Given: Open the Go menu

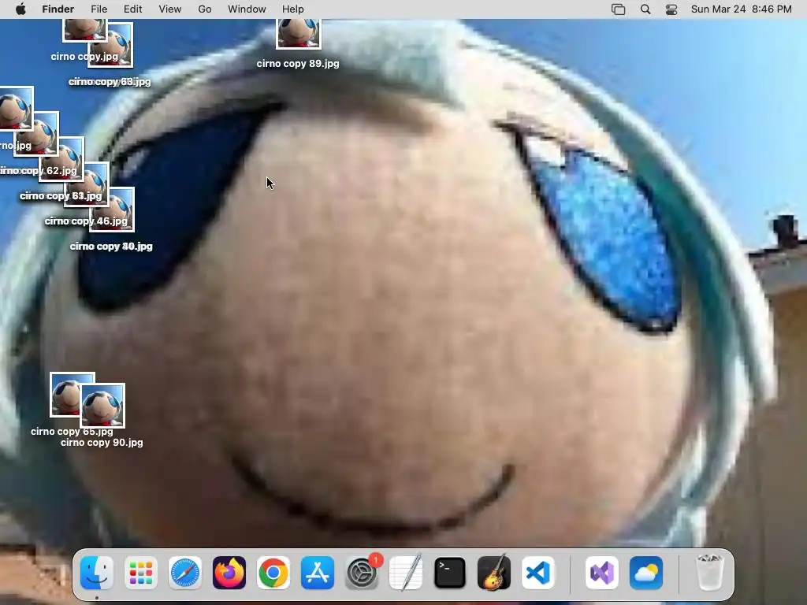Looking at the screenshot, I should [x=205, y=9].
